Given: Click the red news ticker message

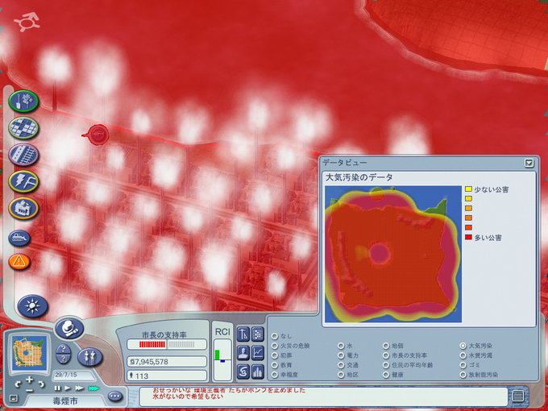Looking at the screenshot, I should 229,393.
